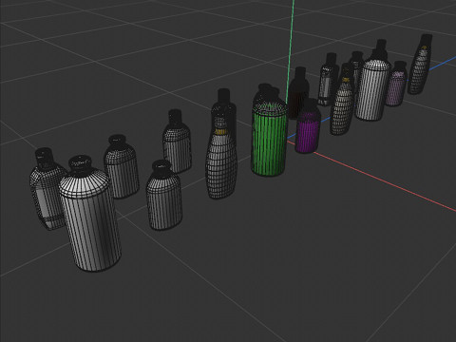Image resolution: width=456 pixels, height=342 pixels.
Task: Click the blue axis line at right edge
Action: [444, 62]
